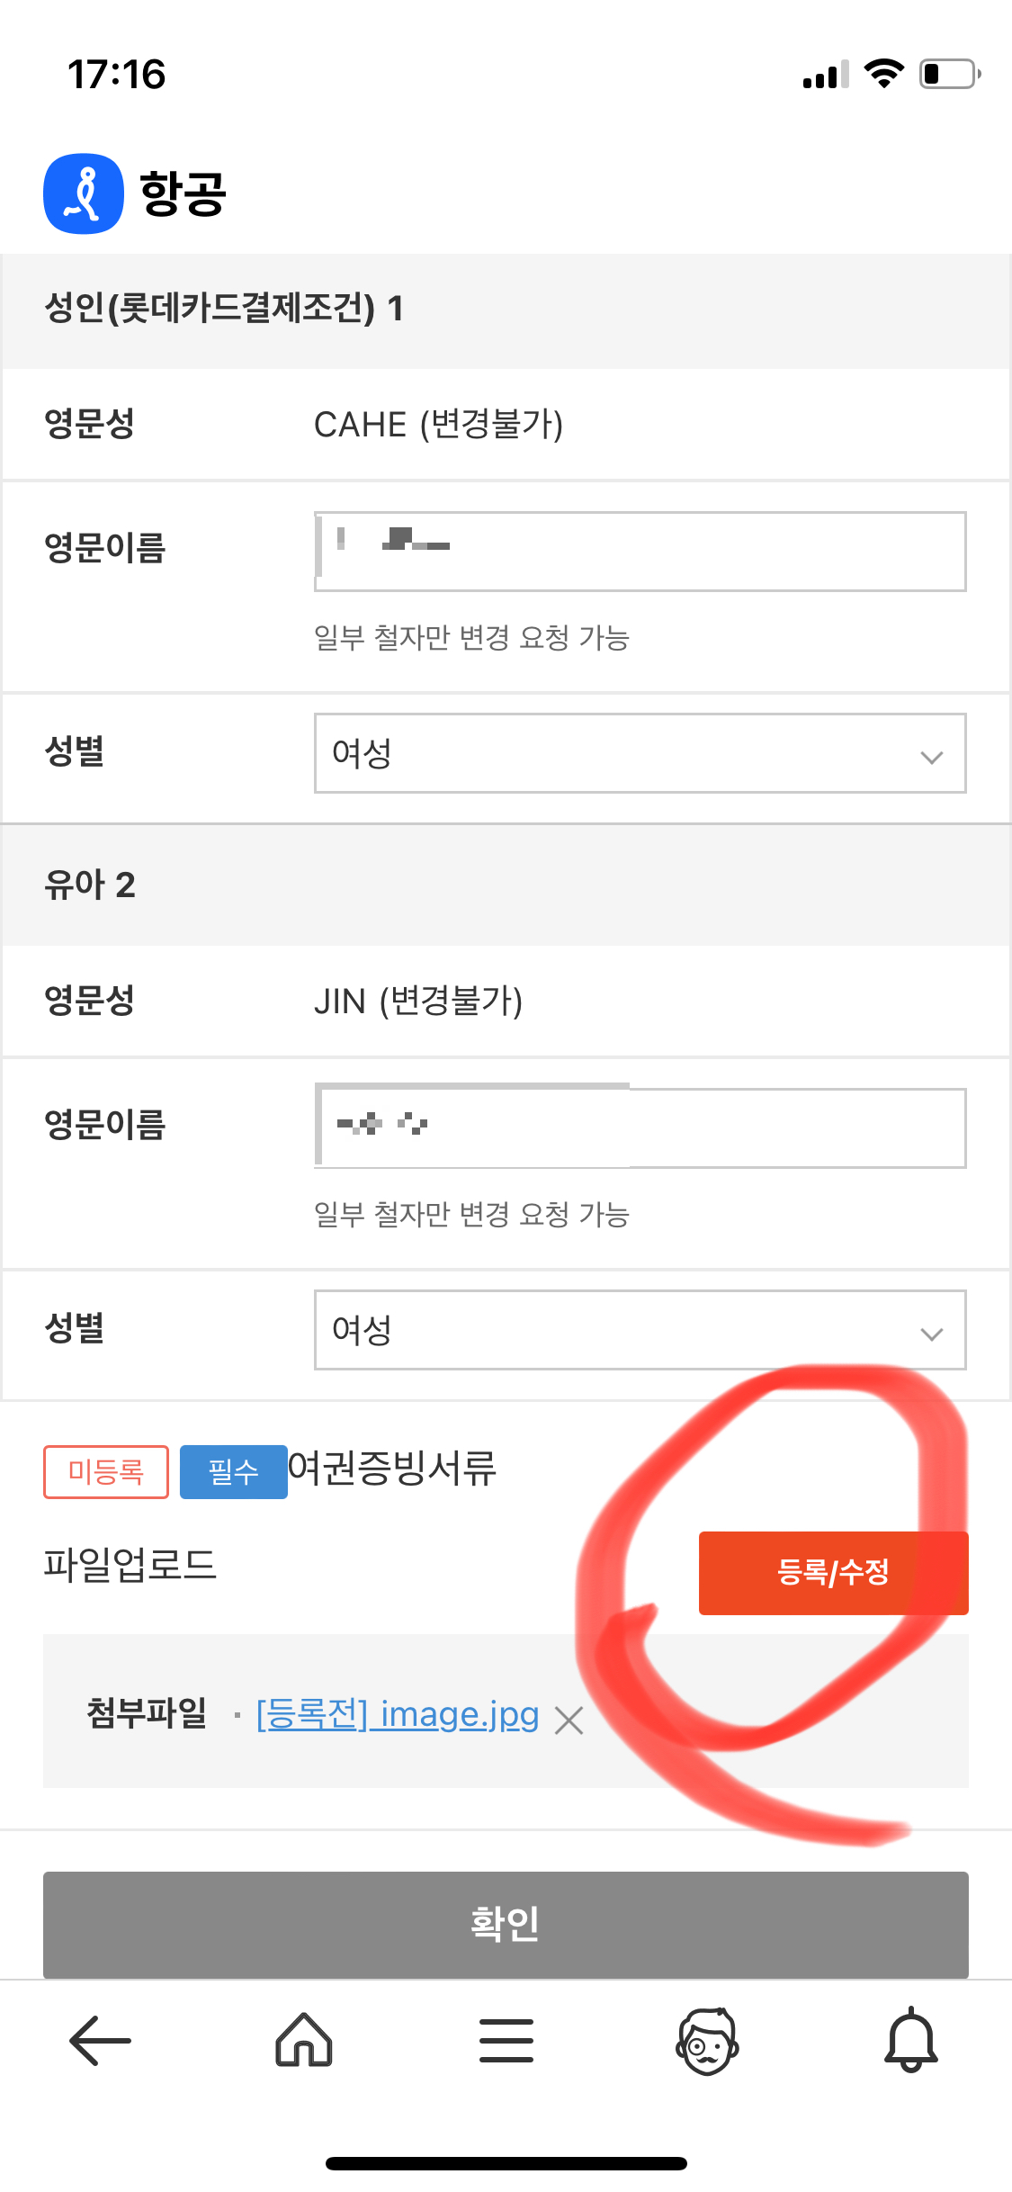Tap the gray 확인 confirm button
Screen dimensions: 1012x2192
click(x=506, y=1924)
